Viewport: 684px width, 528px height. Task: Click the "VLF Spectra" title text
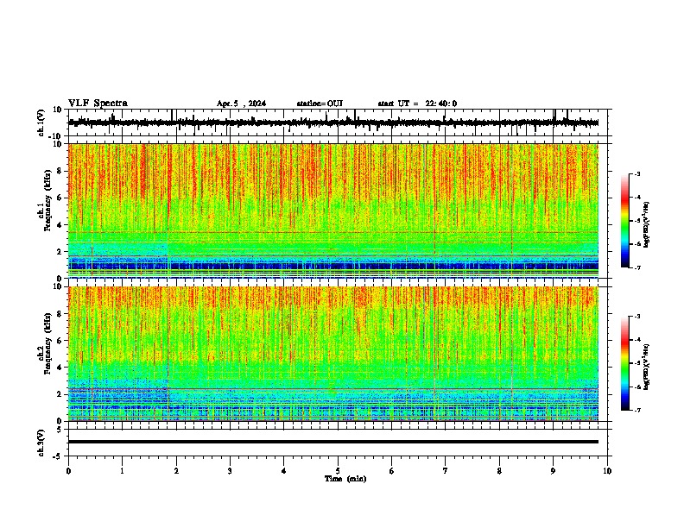tap(98, 104)
